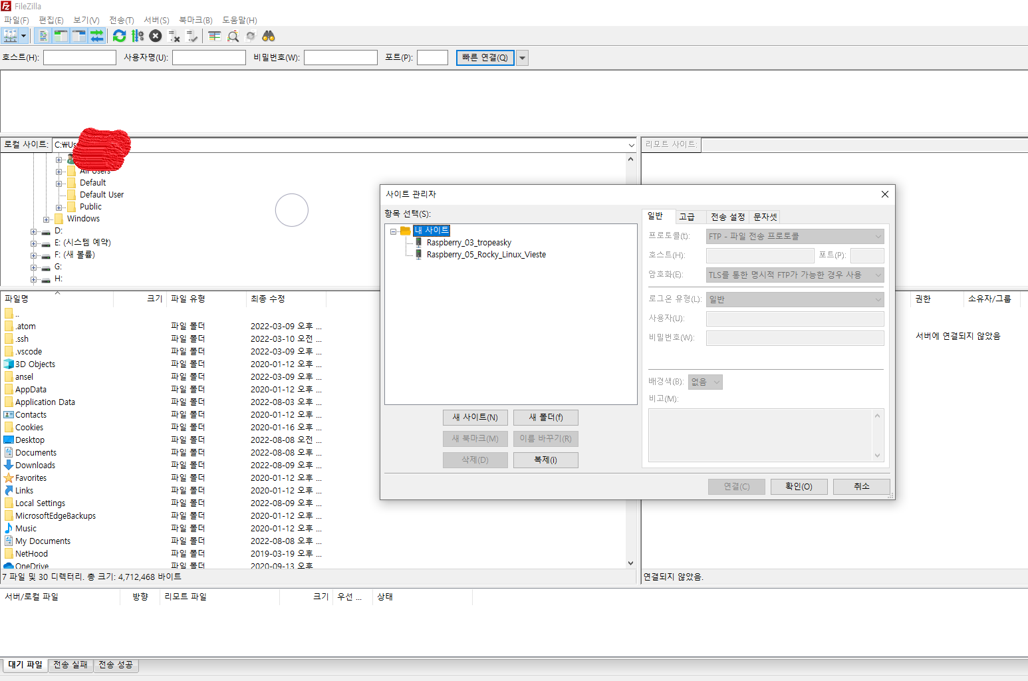Click the 새 사이트(N) button
Screen dimensions: 1028x681
coord(475,418)
